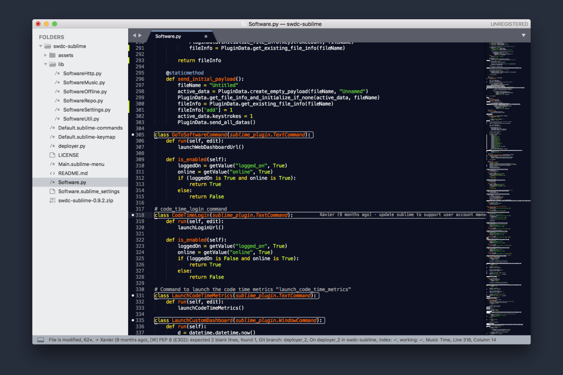Viewport: 563px width, 375px height.
Task: Expand the assets folder
Action: pyautogui.click(x=46, y=55)
